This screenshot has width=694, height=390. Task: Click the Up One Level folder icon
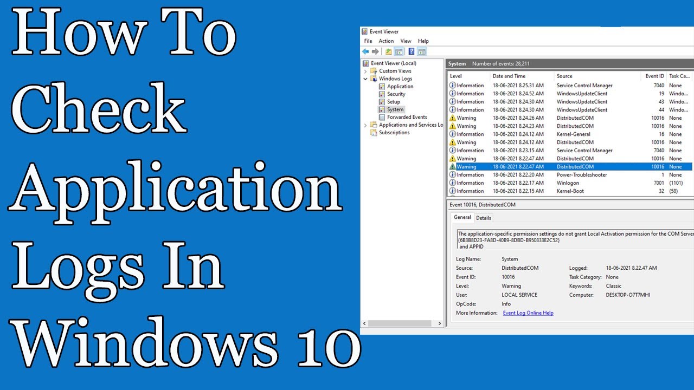[388, 51]
